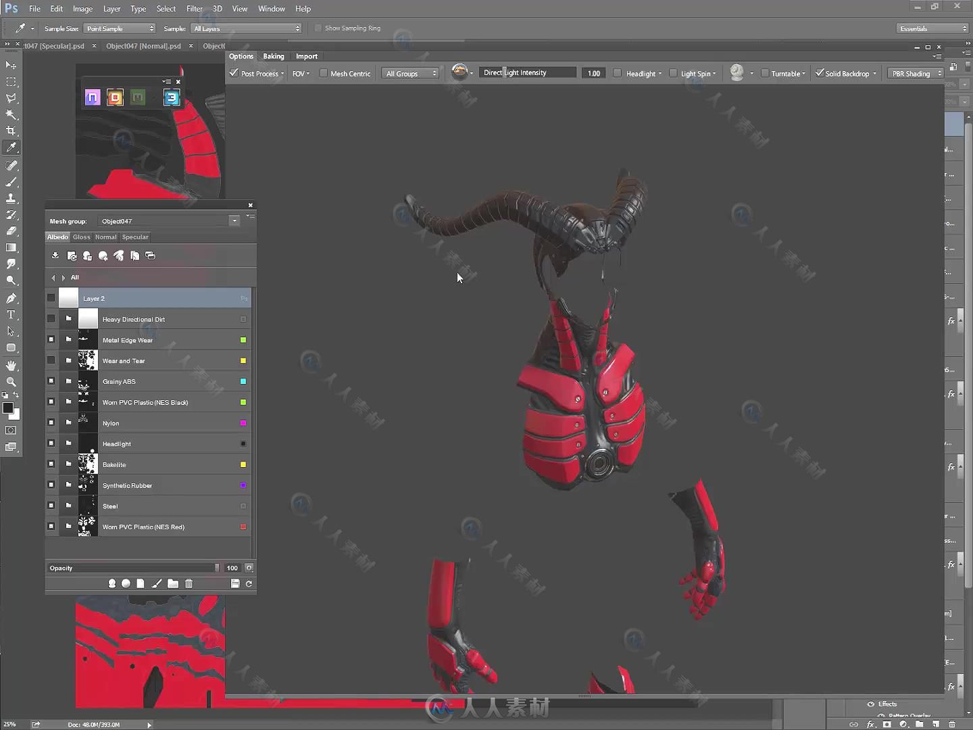Select the Eraser tool
Image resolution: width=973 pixels, height=730 pixels.
pyautogui.click(x=11, y=231)
